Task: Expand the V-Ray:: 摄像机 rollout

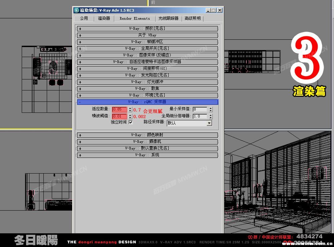Action: coord(147,142)
